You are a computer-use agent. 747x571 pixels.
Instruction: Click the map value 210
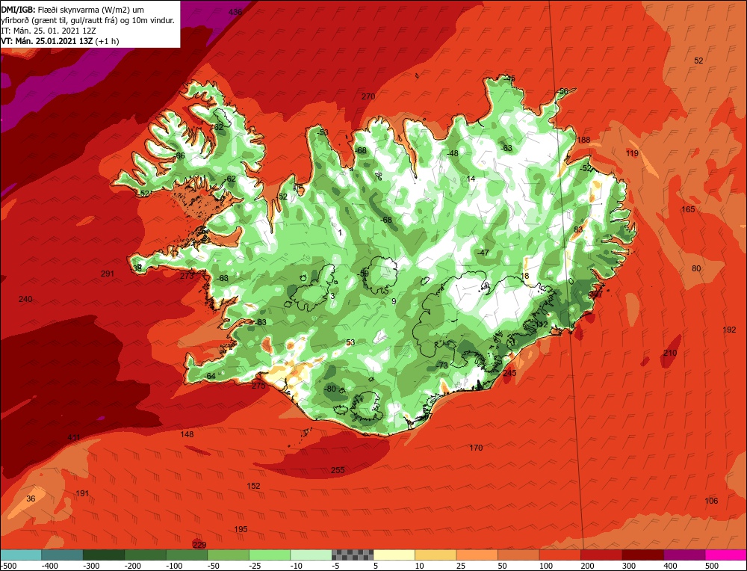point(670,353)
